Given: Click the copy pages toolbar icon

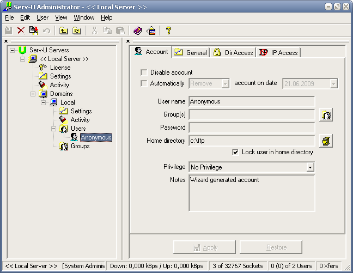Looking at the screenshot, I should [x=107, y=31].
